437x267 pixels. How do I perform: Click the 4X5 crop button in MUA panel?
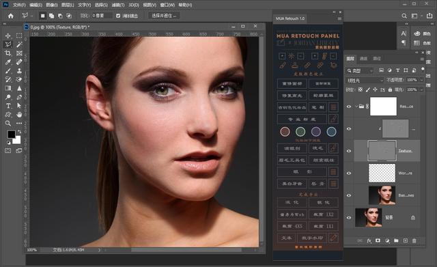click(x=292, y=226)
